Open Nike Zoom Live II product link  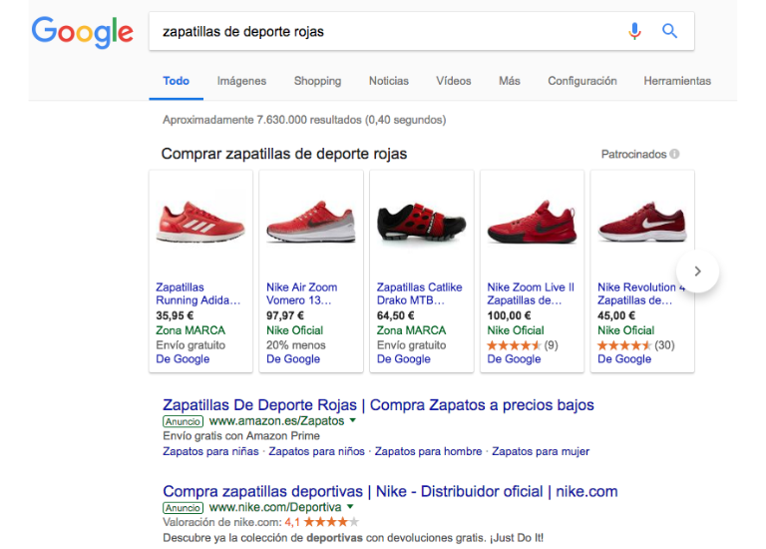click(x=531, y=293)
